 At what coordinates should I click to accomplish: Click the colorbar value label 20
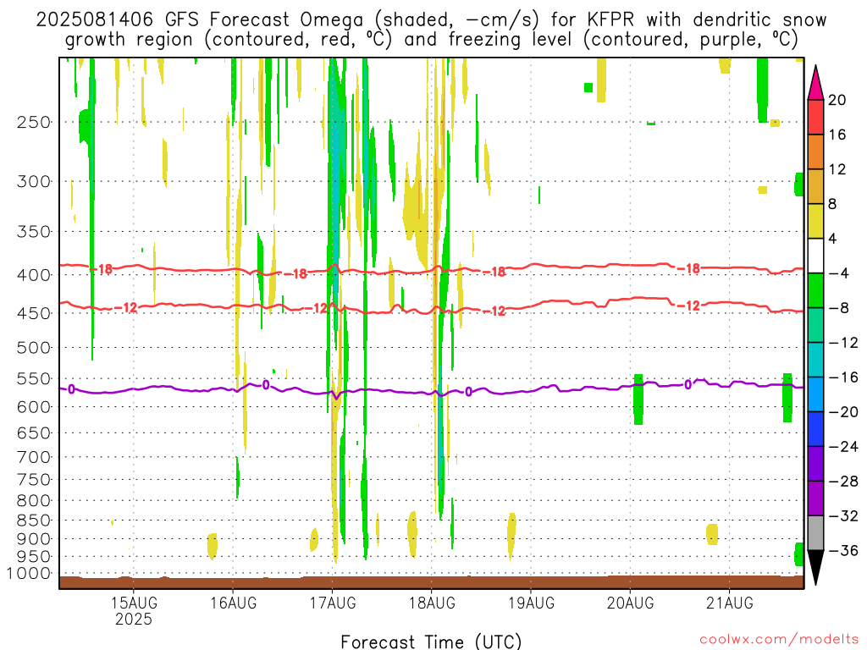click(x=837, y=100)
